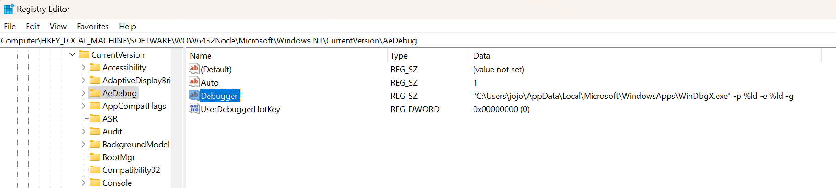This screenshot has height=188, width=836.
Task: Select the UserDebuggerHotKey DWORD icon
Action: [x=194, y=108]
